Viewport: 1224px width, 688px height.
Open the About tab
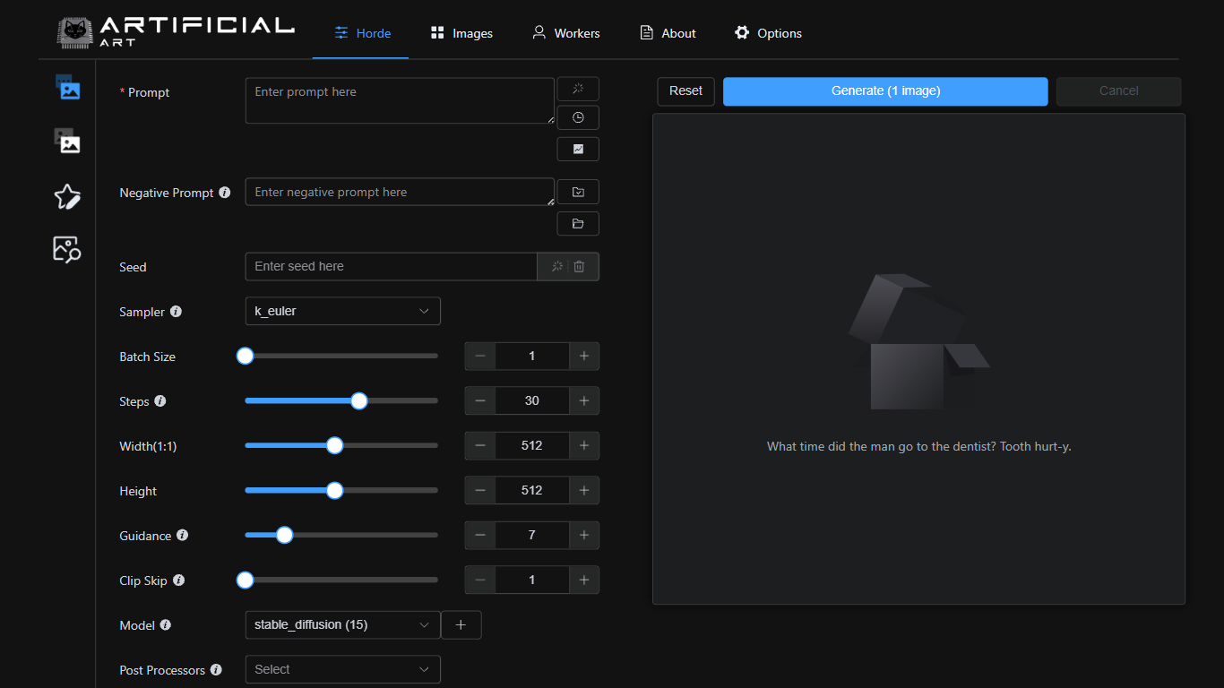[668, 33]
